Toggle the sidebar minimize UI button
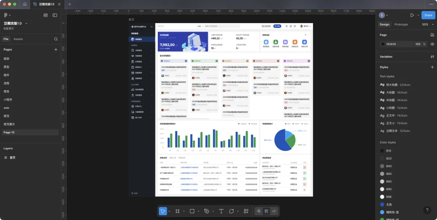This screenshot has height=220, width=437. 55,15
